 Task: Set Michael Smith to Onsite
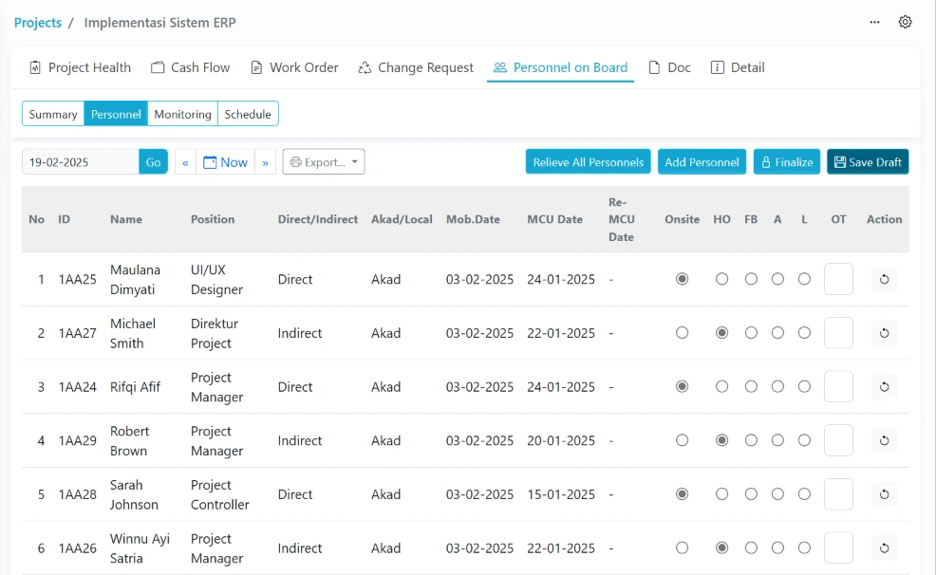[682, 333]
